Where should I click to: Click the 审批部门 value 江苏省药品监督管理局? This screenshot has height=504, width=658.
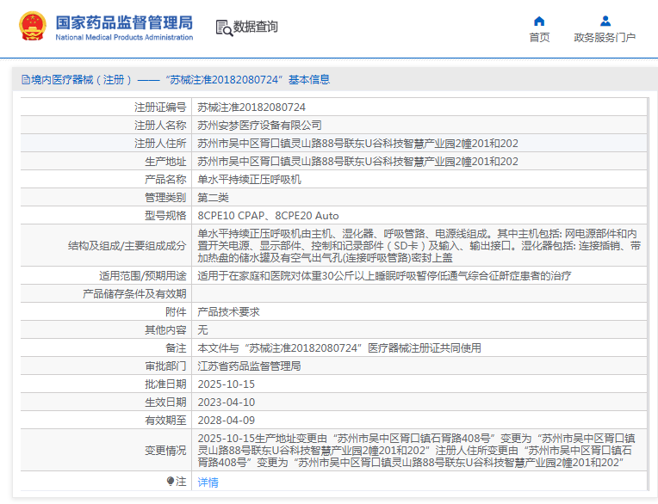pyautogui.click(x=249, y=366)
